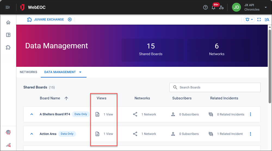Switch to the Networks tab
Screen dimensions: 272x151
coord(29,72)
